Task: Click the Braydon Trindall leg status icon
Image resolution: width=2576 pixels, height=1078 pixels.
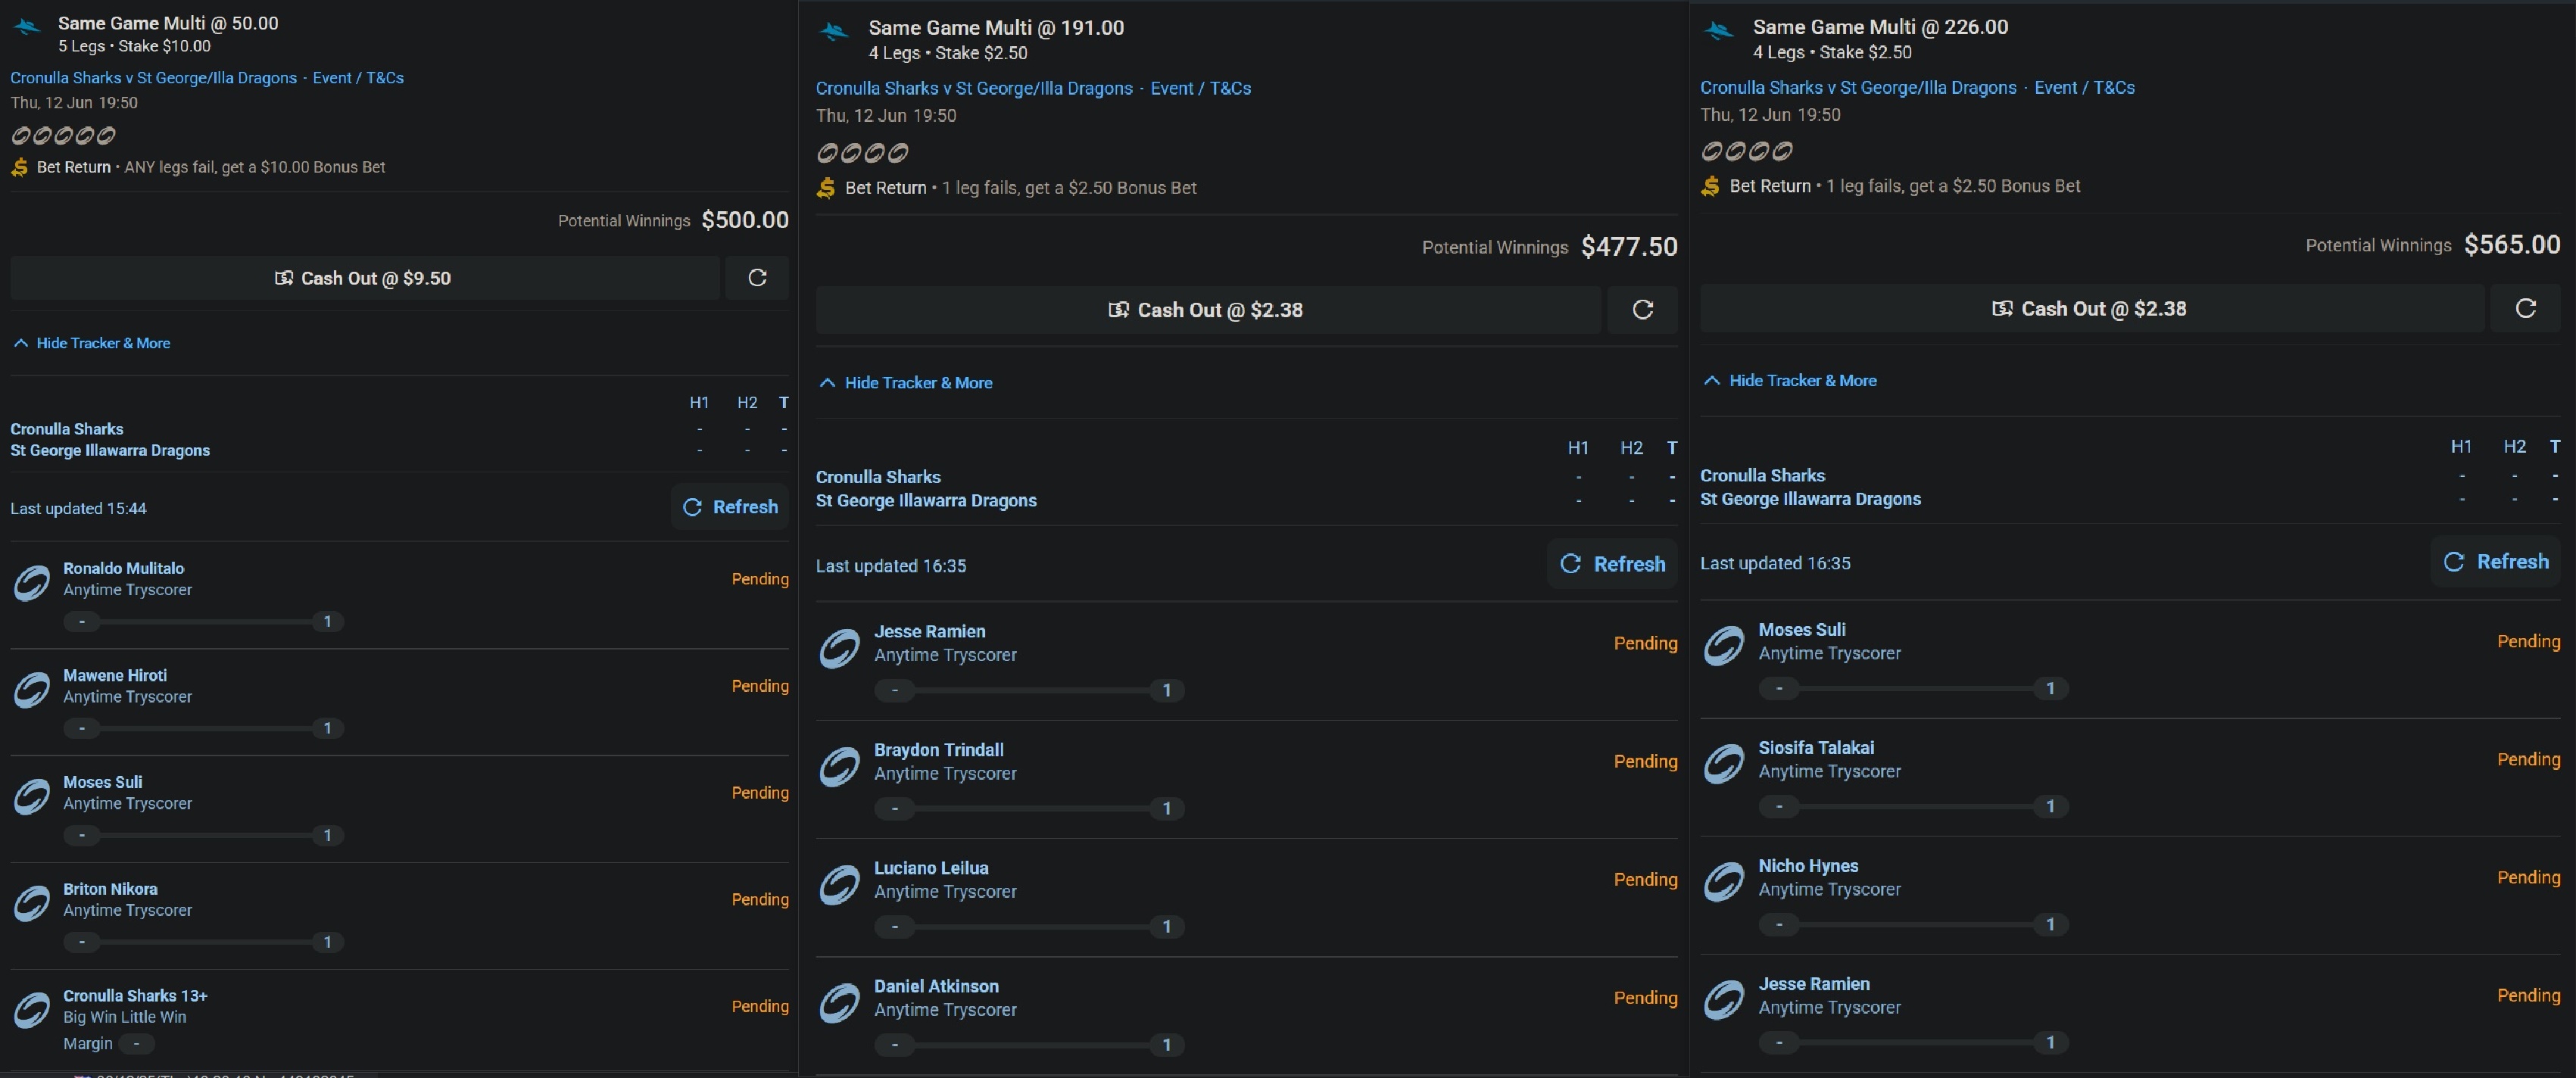Action: pos(839,766)
